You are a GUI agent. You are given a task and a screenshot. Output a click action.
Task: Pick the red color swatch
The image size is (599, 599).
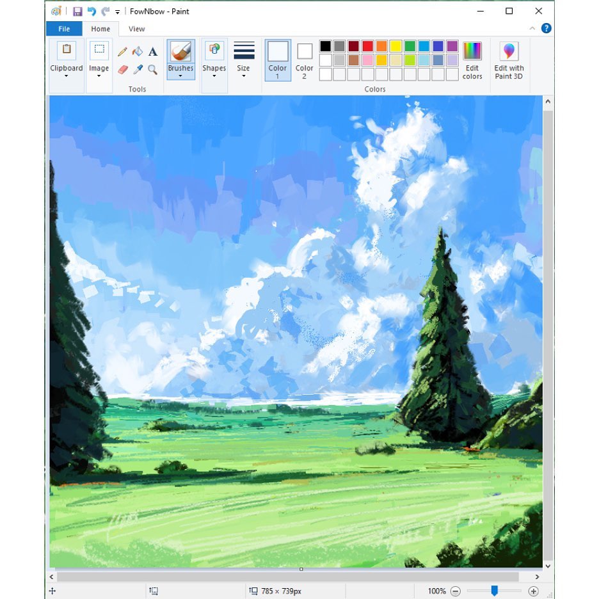[x=367, y=46]
